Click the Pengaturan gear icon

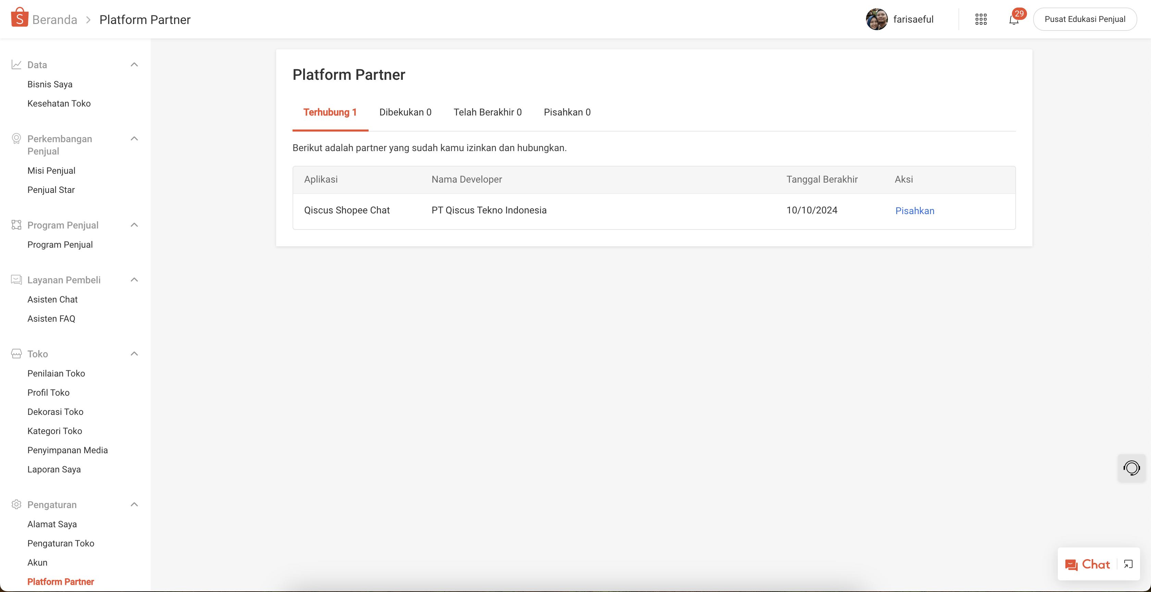(16, 504)
